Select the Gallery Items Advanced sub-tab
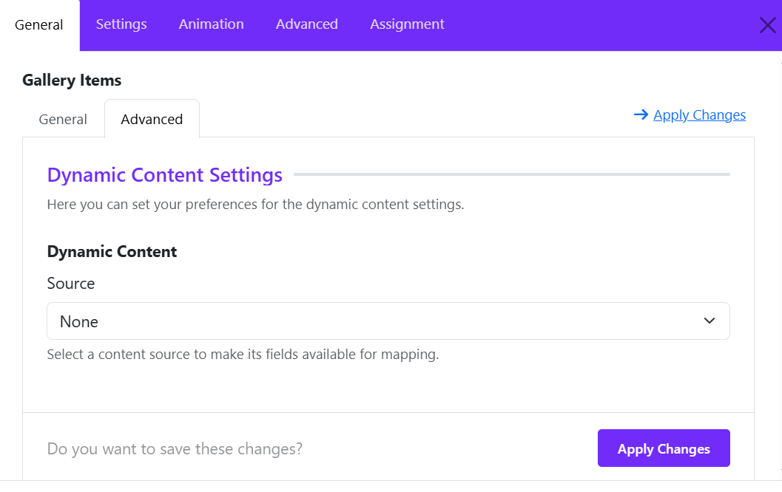This screenshot has width=782, height=492. pos(152,120)
